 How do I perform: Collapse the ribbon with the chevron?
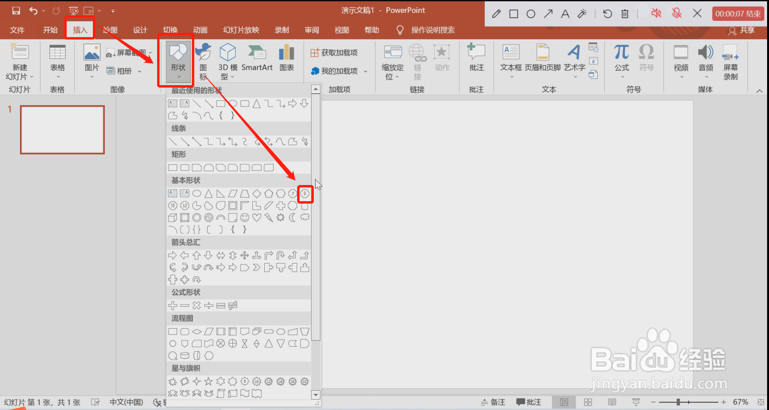pos(759,91)
